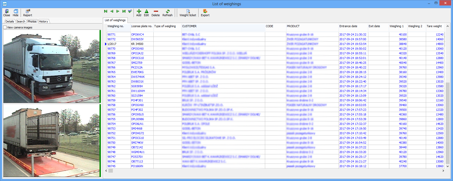The image size is (453, 181).
Task: Jump to the first record
Action: [x=106, y=11]
